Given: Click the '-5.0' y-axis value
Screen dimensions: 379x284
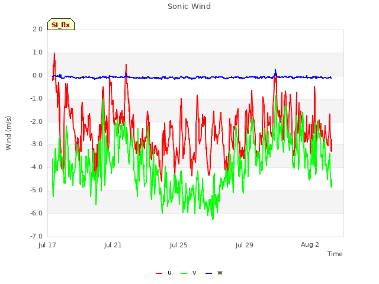Looking at the screenshot, I should pyautogui.click(x=37, y=190).
